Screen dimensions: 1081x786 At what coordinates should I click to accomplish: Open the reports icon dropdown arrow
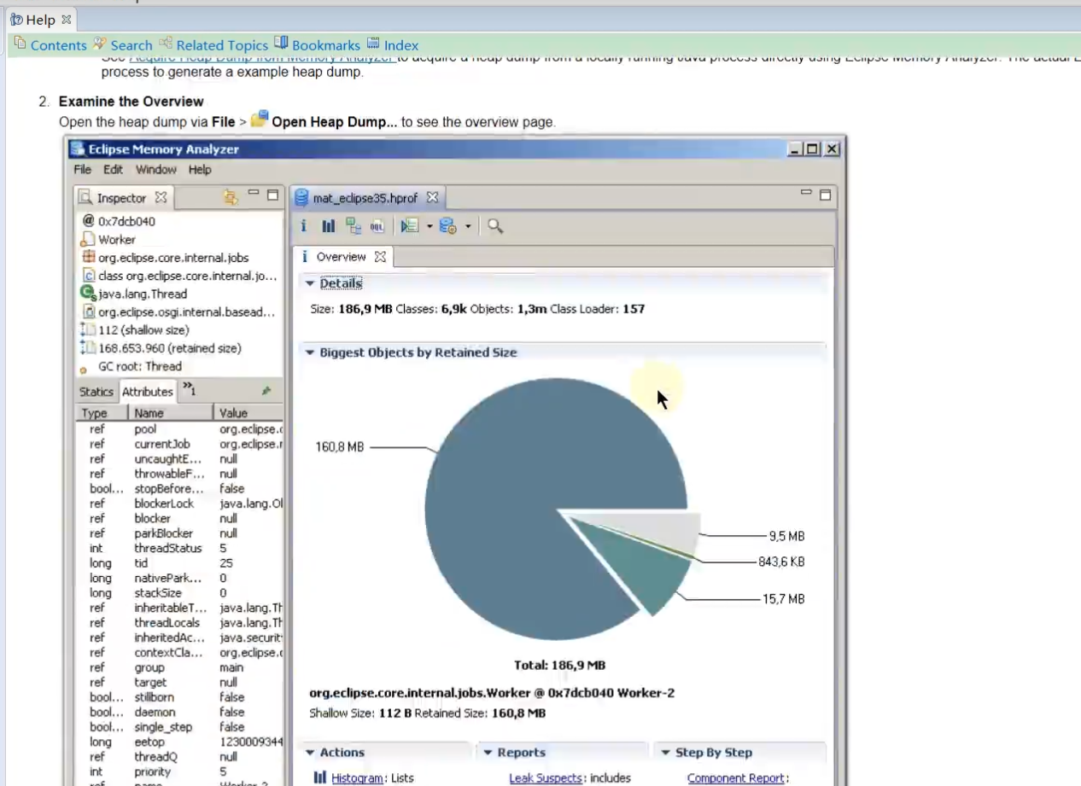coord(429,227)
